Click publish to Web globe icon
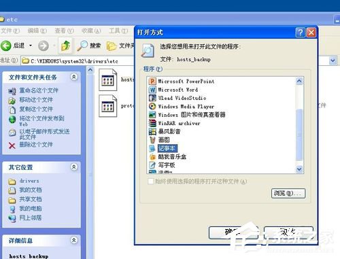 (12, 119)
